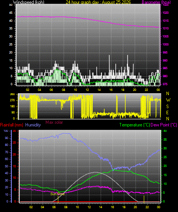Click the '1010' barometer axis value
This screenshot has width=178, height=212.
click(x=165, y=29)
